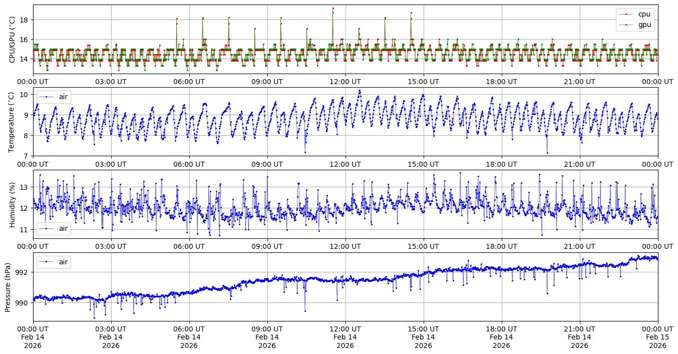
Task: Click the '992' tick on the pressure axis
Action: [23, 272]
